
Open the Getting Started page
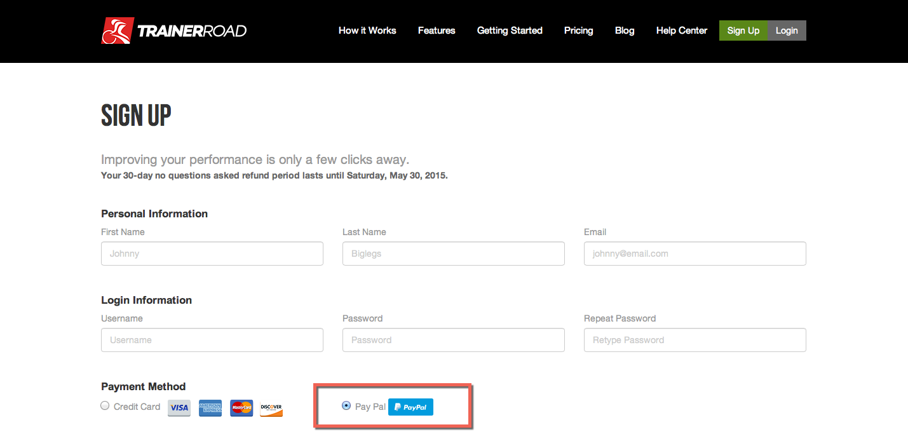(x=510, y=31)
